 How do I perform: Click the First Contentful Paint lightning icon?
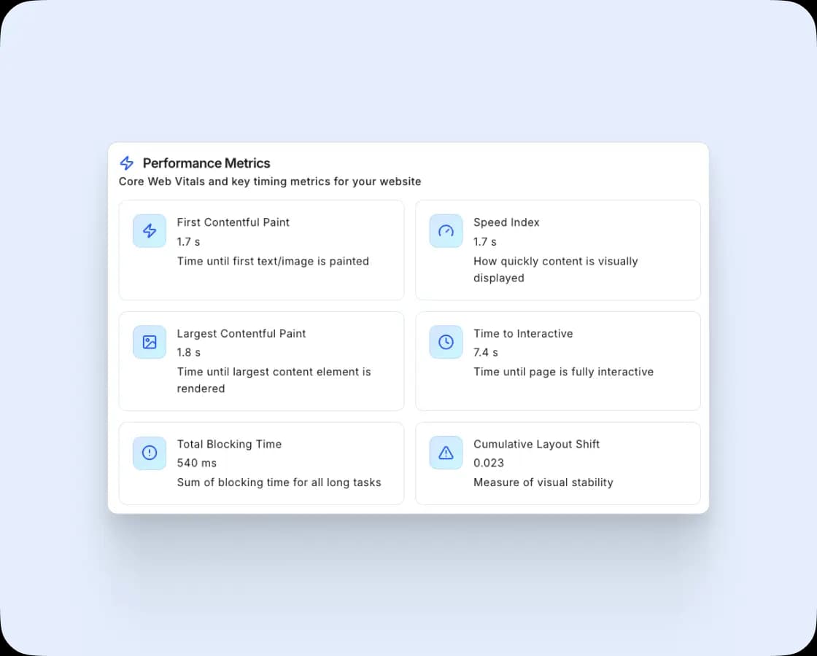click(x=150, y=231)
